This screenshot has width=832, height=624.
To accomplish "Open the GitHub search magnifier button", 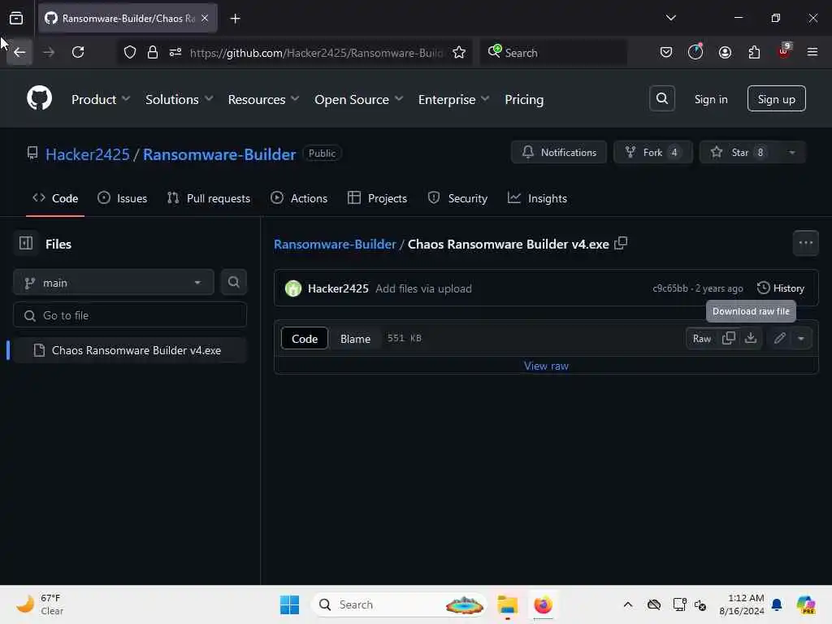I will coord(661,98).
